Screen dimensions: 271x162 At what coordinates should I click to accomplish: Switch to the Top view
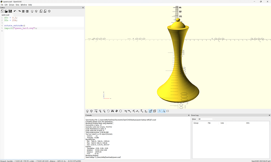click(x=130, y=111)
